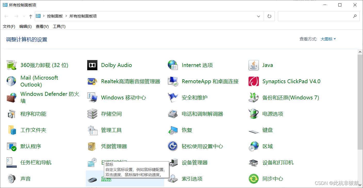Open the Synaptics ClickPad red icon

click(x=253, y=81)
